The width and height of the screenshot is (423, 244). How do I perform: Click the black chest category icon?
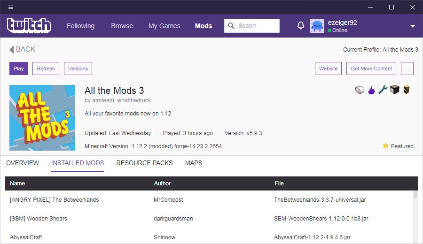pyautogui.click(x=395, y=90)
